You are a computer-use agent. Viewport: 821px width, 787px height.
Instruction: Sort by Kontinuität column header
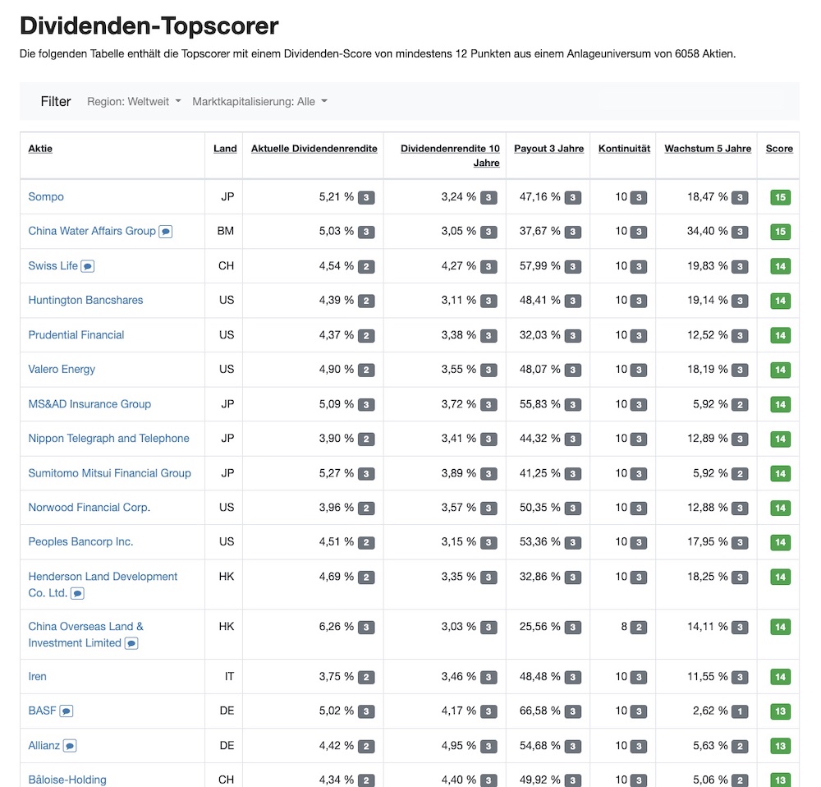(x=624, y=149)
